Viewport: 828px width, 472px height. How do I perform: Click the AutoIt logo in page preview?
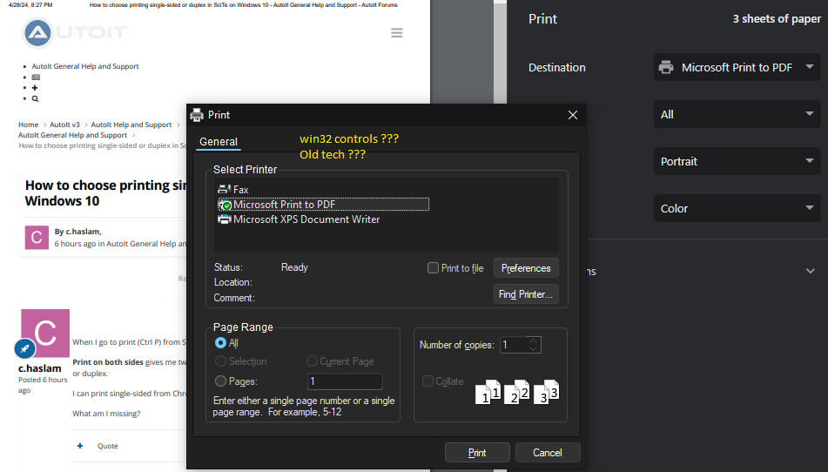tap(75, 32)
